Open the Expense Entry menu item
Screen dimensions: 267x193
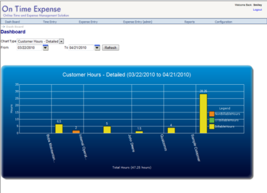point(88,22)
